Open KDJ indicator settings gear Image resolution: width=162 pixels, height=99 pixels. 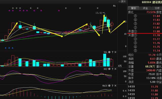click(109, 69)
